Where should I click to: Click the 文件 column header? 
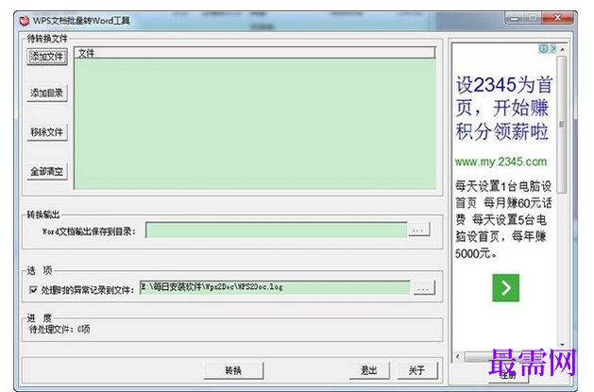tap(255, 53)
